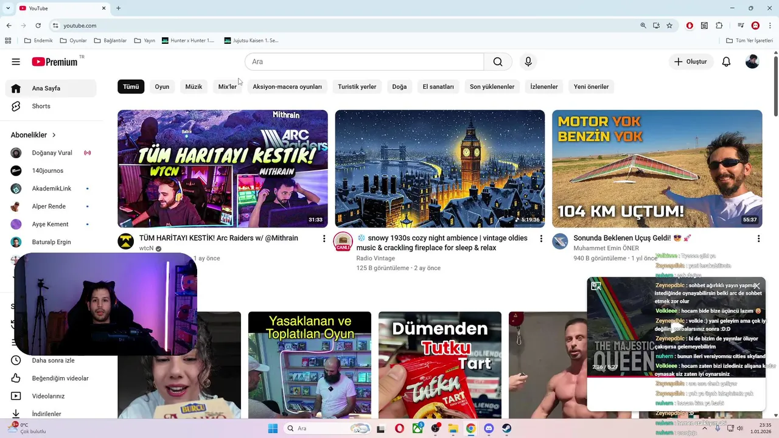Click install app icon in address bar
The width and height of the screenshot is (779, 438).
(x=656, y=26)
